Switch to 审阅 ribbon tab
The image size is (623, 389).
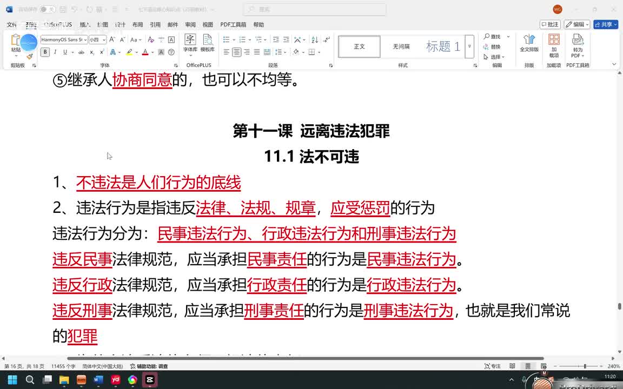click(x=190, y=25)
